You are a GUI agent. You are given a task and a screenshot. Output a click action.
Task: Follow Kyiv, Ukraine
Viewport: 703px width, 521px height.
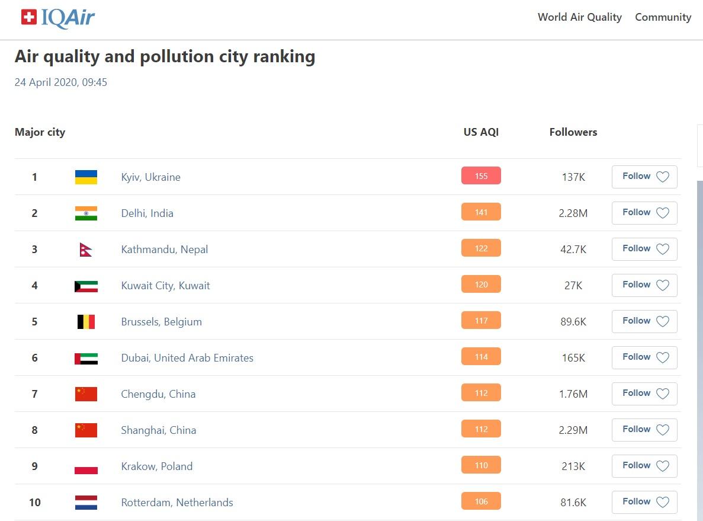644,177
